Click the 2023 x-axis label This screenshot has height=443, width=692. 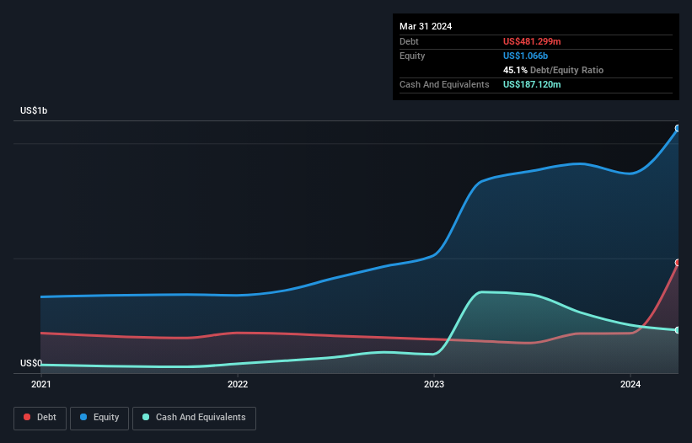[x=434, y=384]
